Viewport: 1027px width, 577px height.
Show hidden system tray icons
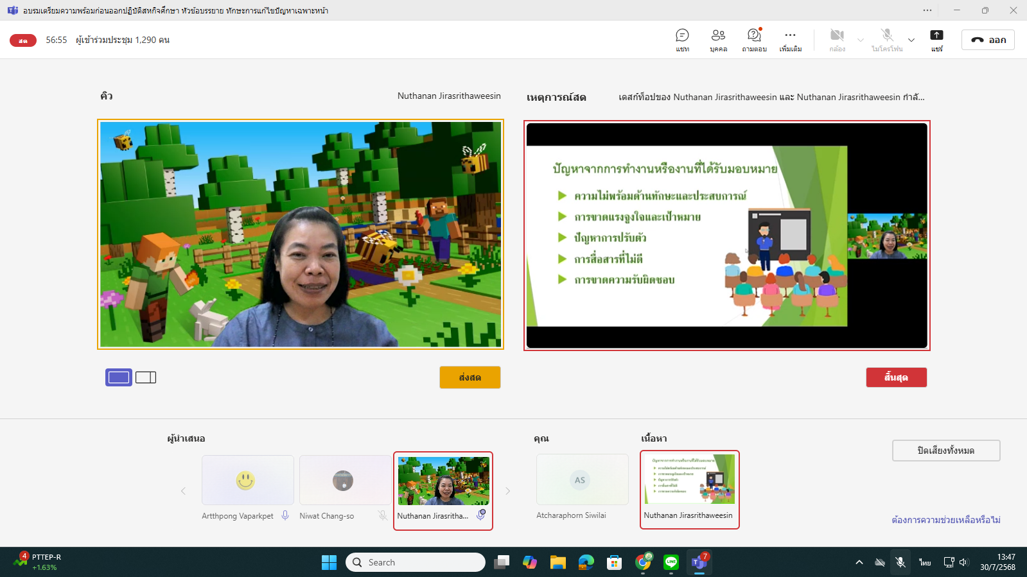click(x=859, y=562)
